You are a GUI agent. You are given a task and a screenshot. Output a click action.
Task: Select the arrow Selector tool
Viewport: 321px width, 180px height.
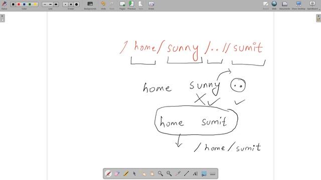[134, 173]
